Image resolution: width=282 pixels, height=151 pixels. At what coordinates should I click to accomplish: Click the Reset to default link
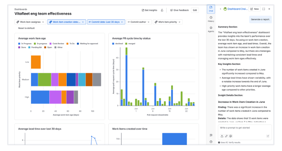(26, 28)
